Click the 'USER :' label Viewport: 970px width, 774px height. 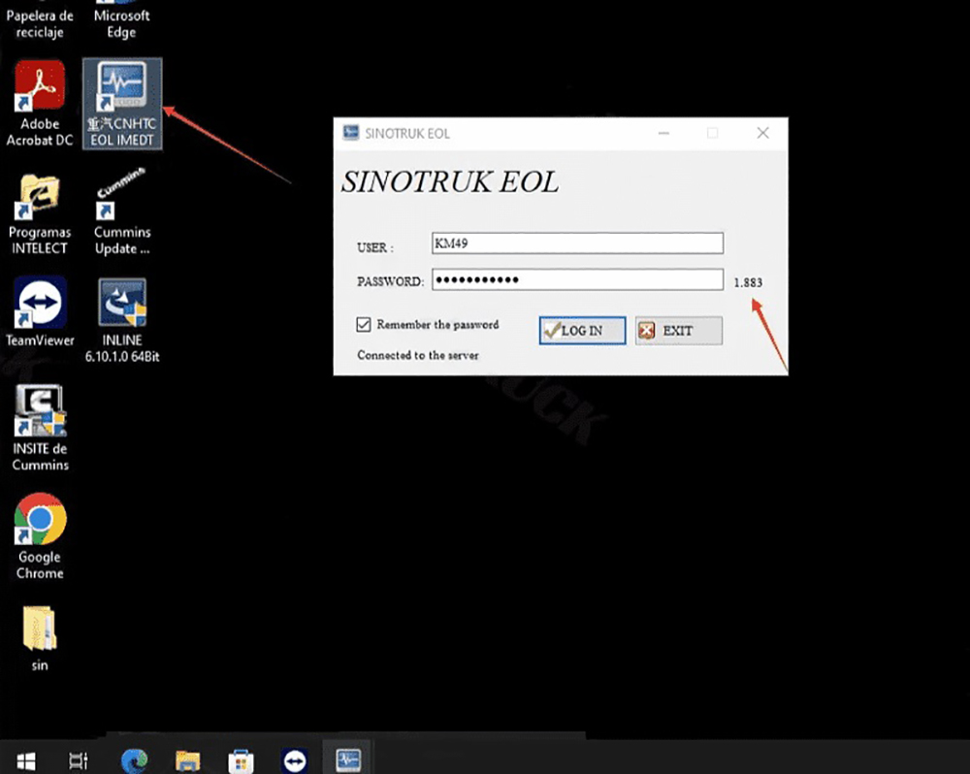(x=374, y=247)
